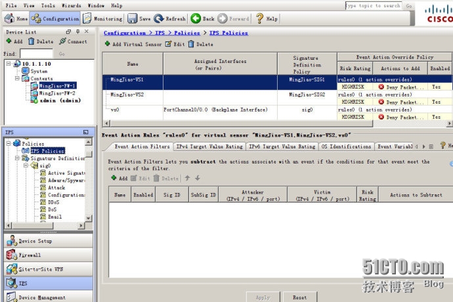Screen dimensions: 453x302
Task: Open the Home toolbar button
Action: coord(16,19)
